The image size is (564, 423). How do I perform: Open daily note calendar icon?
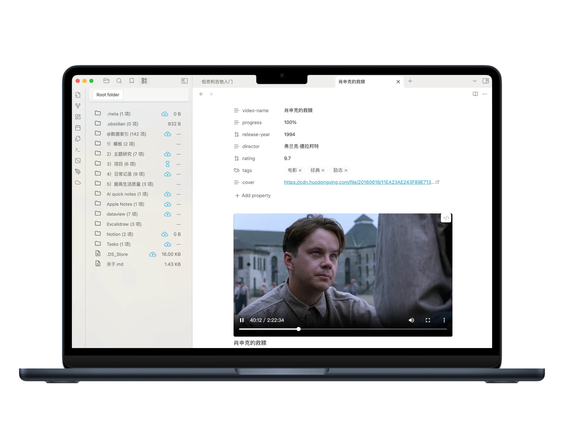(x=78, y=128)
